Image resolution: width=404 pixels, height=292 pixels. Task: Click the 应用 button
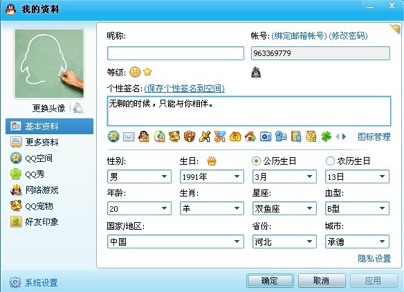374,281
